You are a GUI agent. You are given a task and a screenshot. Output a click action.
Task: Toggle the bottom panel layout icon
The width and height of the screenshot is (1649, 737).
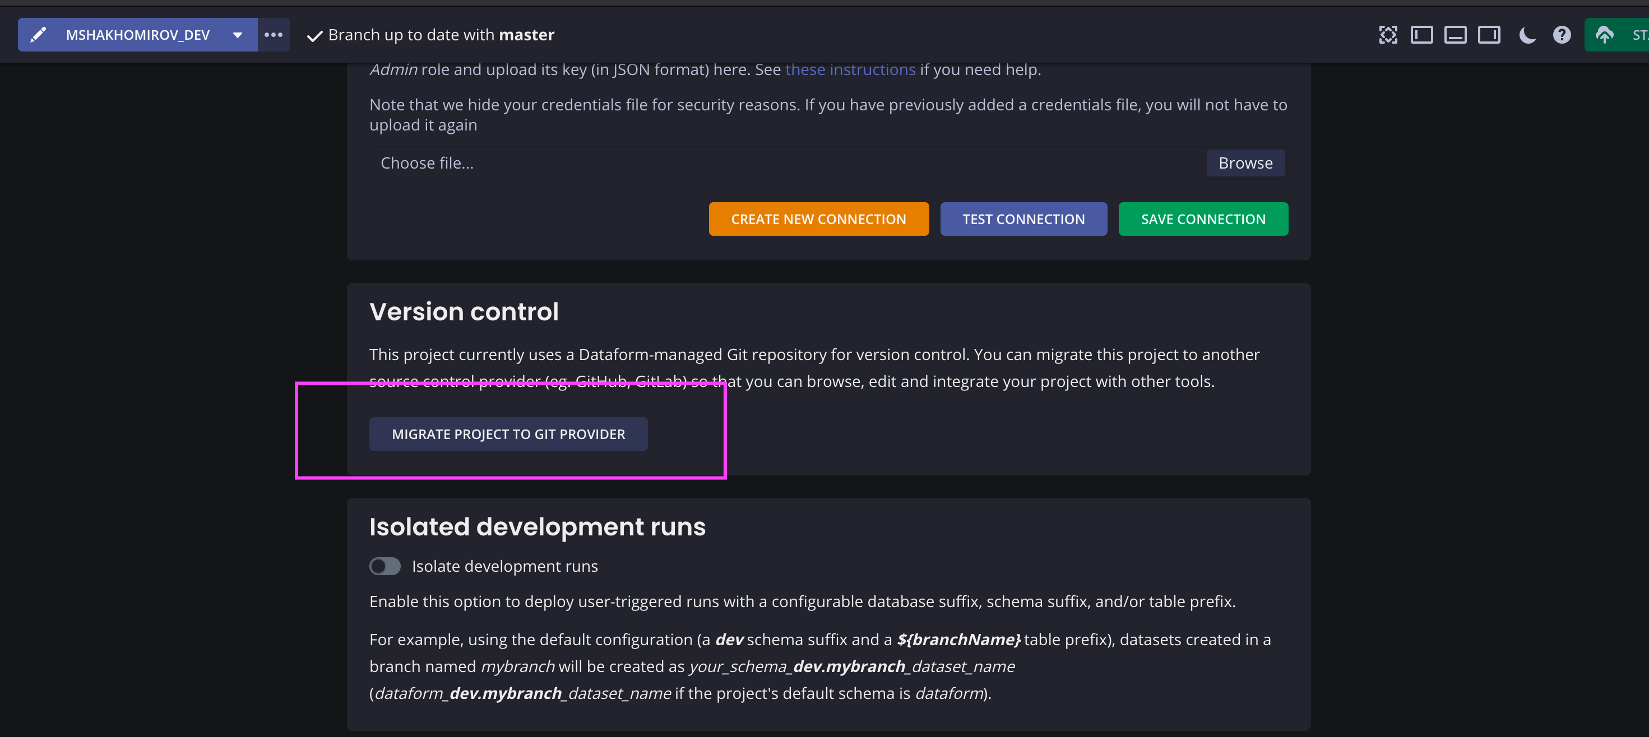click(1455, 35)
